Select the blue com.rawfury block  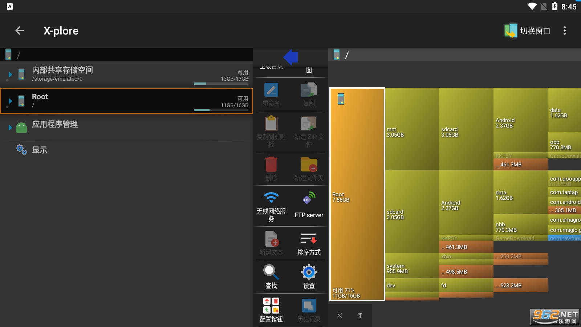[564, 238]
